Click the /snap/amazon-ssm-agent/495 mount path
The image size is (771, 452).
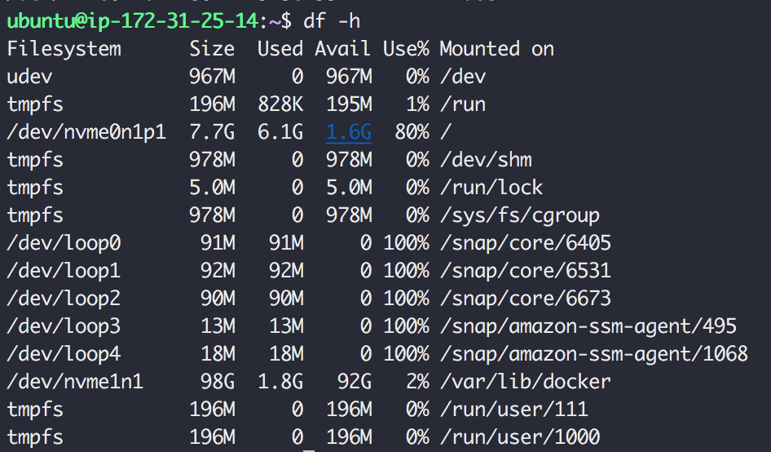pyautogui.click(x=588, y=326)
